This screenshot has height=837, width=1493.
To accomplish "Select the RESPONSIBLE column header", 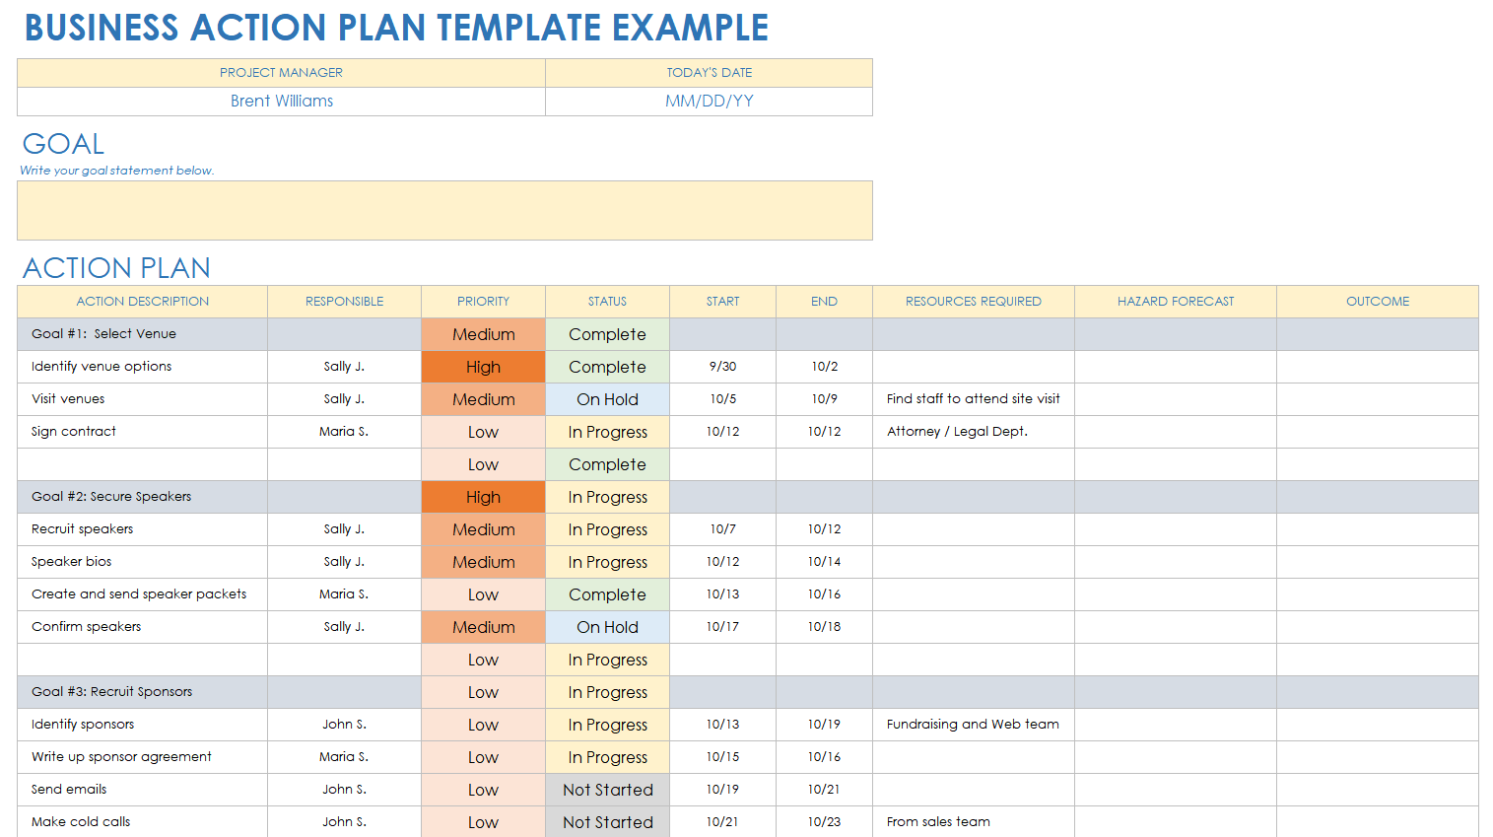I will click(344, 302).
